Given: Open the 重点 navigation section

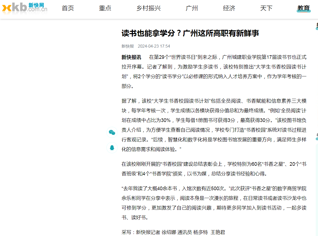Looking at the screenshot, I should click(x=105, y=8).
